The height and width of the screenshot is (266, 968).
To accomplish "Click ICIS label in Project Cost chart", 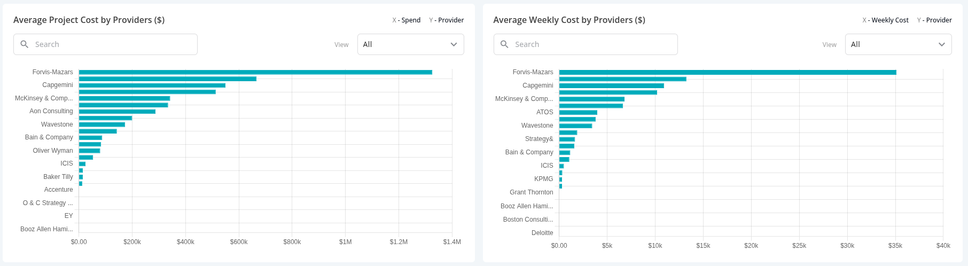I will point(66,163).
